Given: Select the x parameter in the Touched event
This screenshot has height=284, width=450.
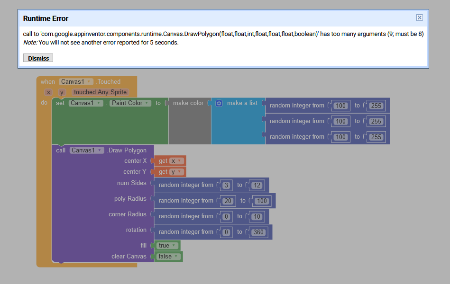Looking at the screenshot, I should (x=48, y=92).
